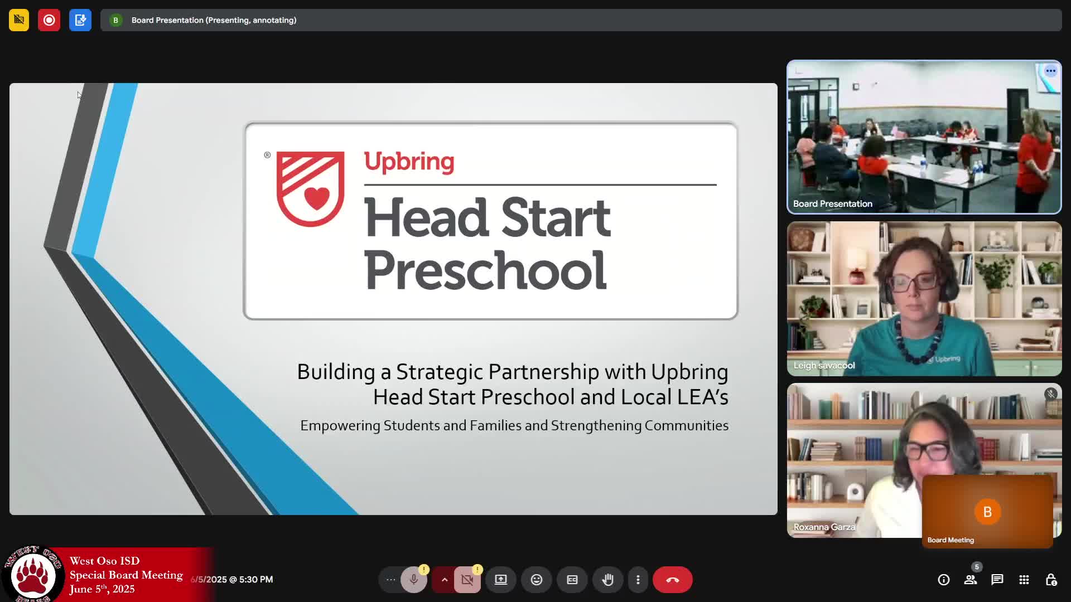This screenshot has height=602, width=1071.
Task: Open more options vertical dots menu
Action: pos(638,580)
